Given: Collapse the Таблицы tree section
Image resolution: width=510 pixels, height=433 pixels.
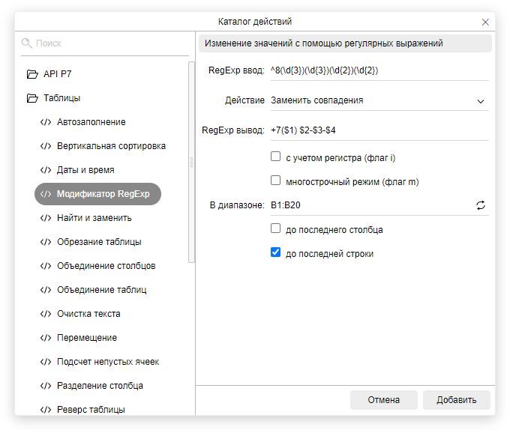Looking at the screenshot, I should pos(61,98).
